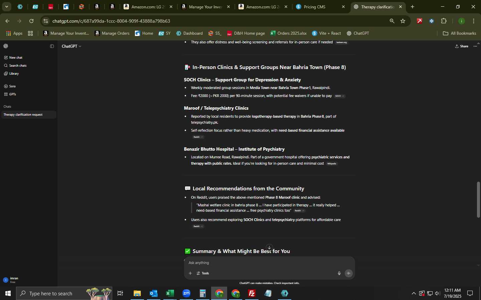
Task: Open the ChatGPT logo home icon
Action: (6, 46)
